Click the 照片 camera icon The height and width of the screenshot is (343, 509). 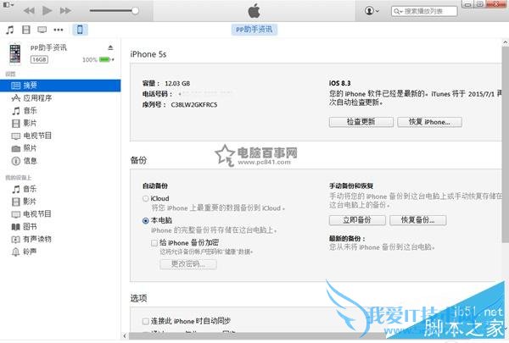point(15,149)
